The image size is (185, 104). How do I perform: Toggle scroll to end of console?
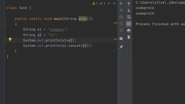(x=129, y=24)
